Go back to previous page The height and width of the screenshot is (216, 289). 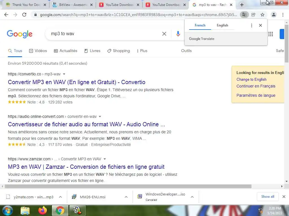pos(6,15)
